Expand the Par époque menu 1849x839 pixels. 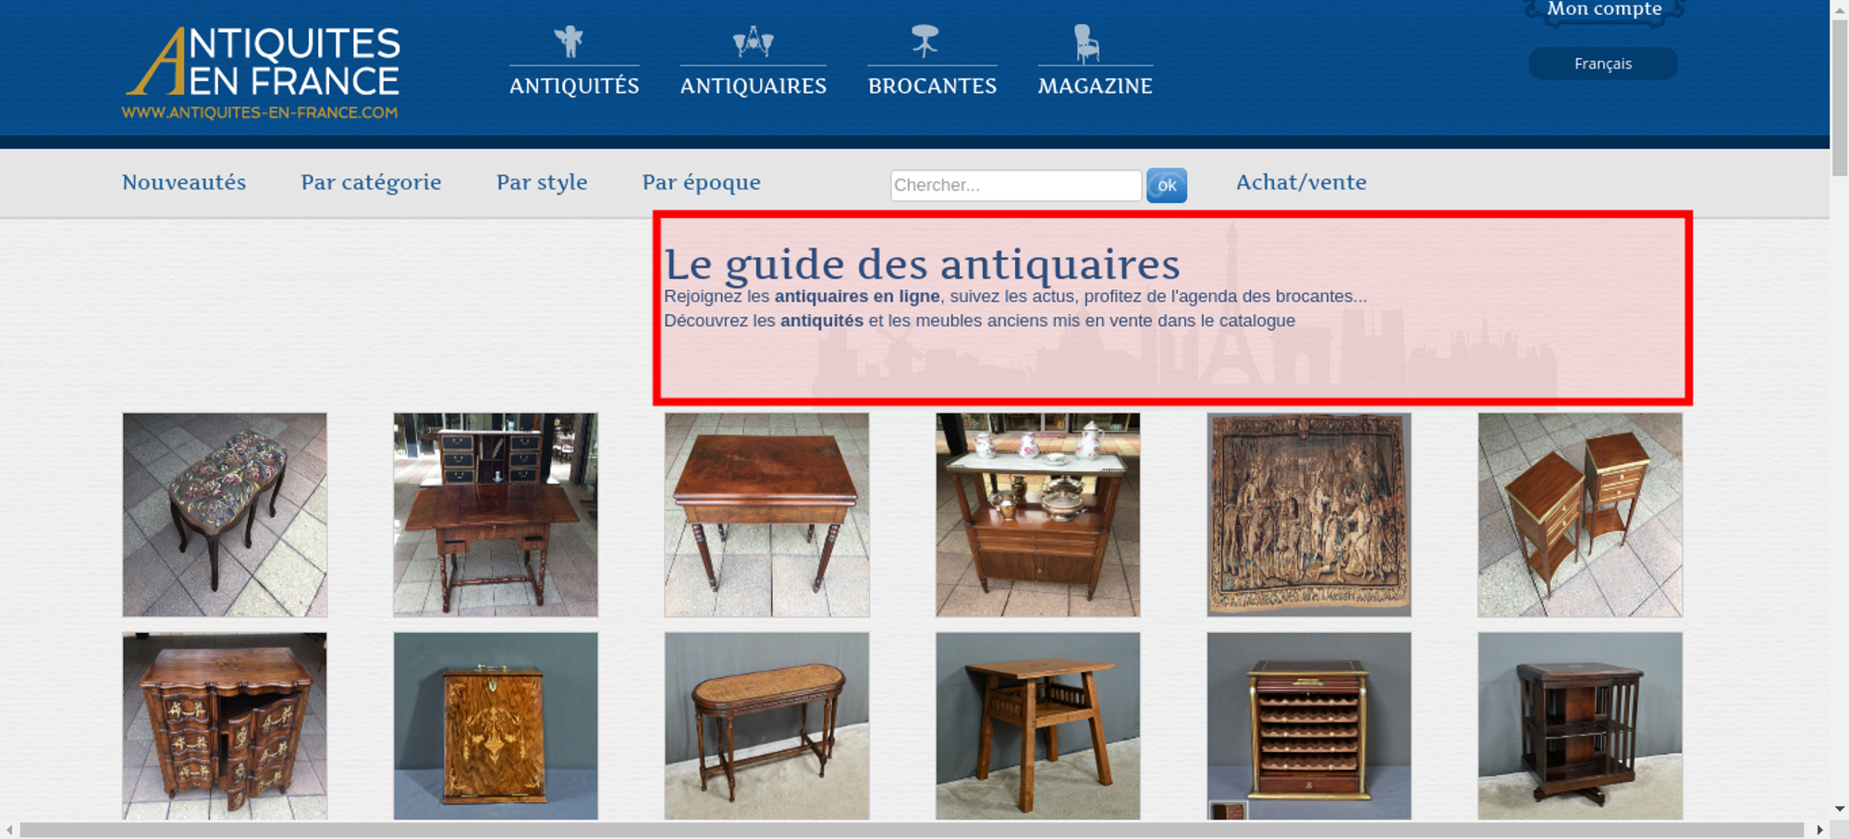point(701,182)
